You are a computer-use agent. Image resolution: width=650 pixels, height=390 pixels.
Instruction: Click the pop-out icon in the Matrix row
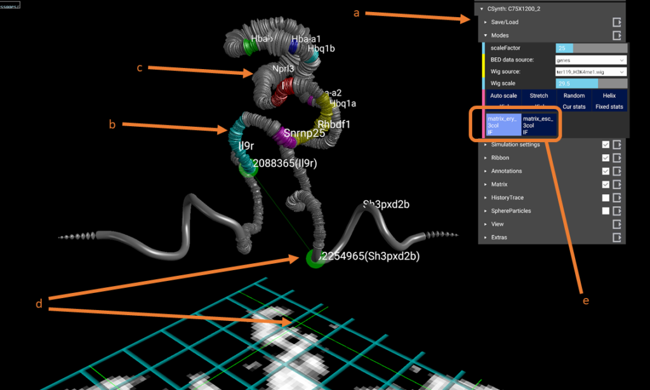pos(616,185)
